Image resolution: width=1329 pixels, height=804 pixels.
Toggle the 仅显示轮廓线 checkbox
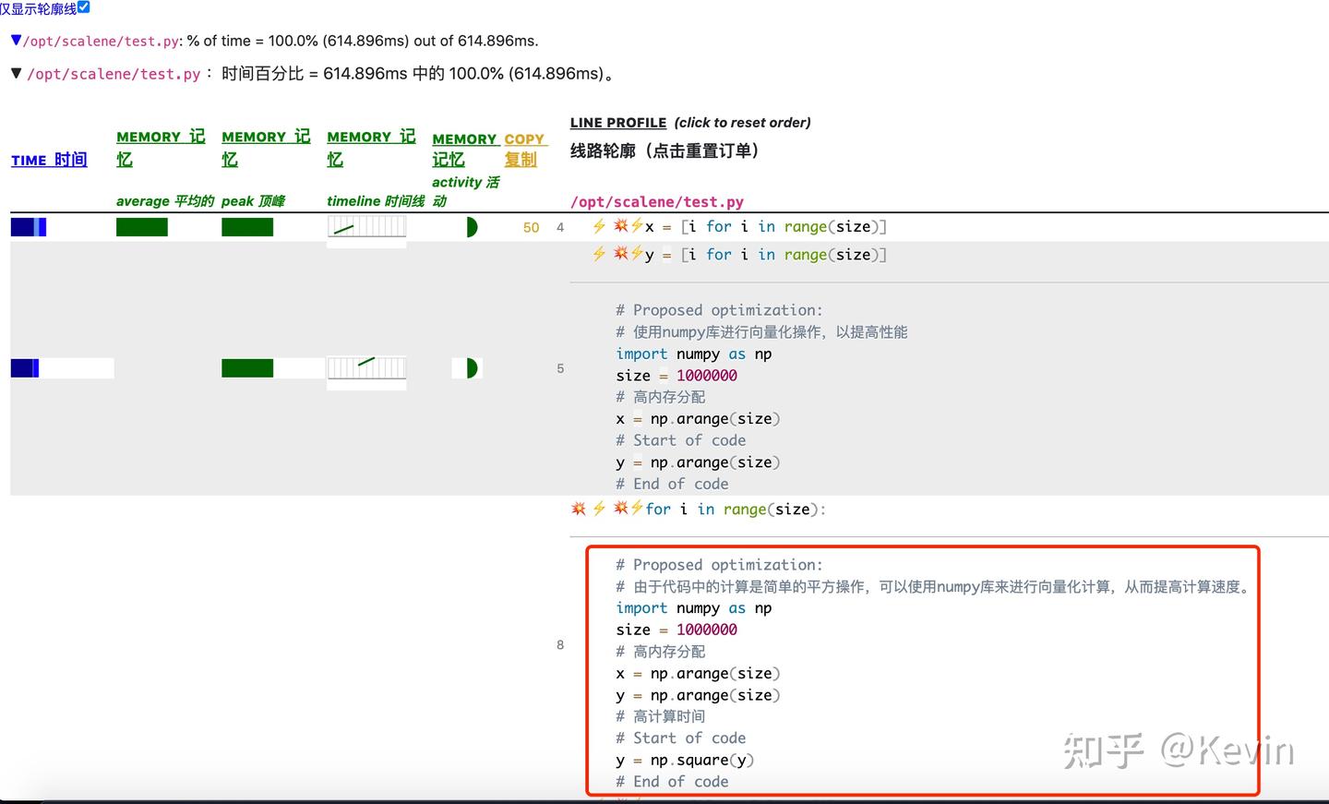(x=82, y=7)
